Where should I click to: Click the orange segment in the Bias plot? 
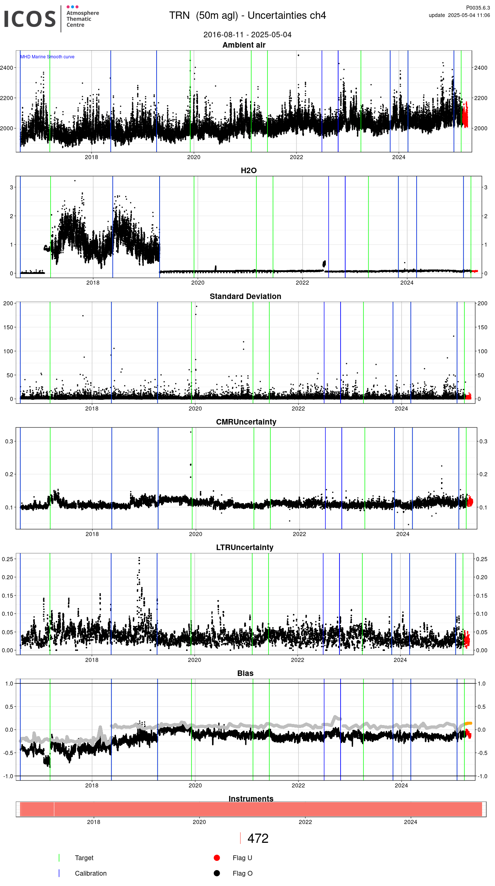(x=468, y=723)
